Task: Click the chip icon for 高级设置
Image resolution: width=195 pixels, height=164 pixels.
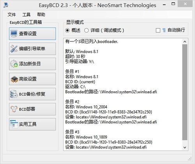Action: 14,79
